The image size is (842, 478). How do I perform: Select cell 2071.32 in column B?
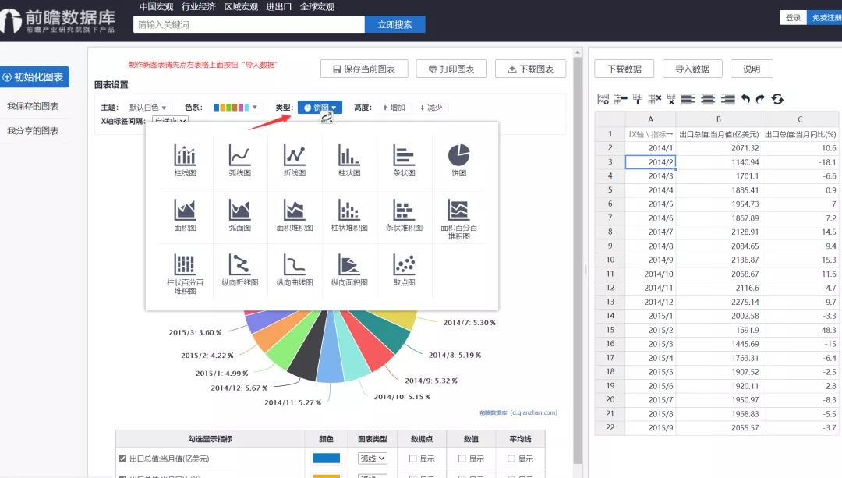[719, 148]
